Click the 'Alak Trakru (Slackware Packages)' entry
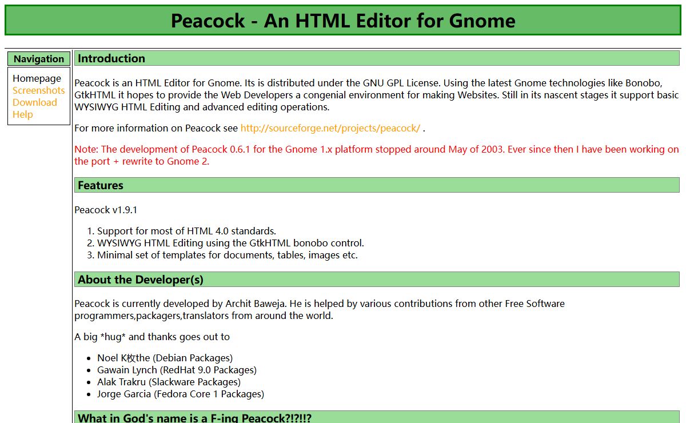This screenshot has width=686, height=423. [x=169, y=382]
